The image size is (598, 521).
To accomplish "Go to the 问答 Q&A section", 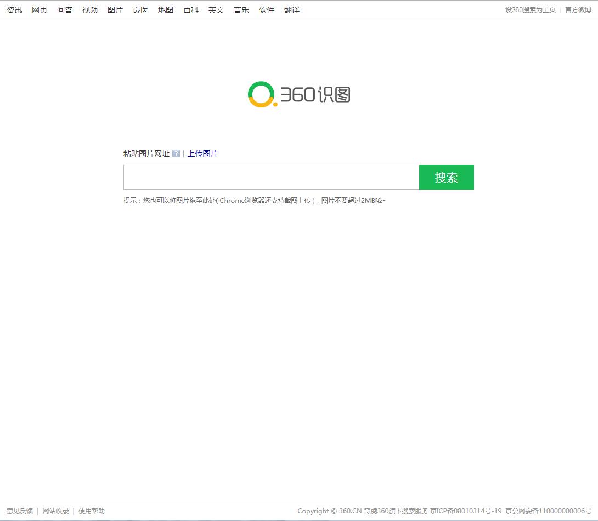I will pos(64,10).
